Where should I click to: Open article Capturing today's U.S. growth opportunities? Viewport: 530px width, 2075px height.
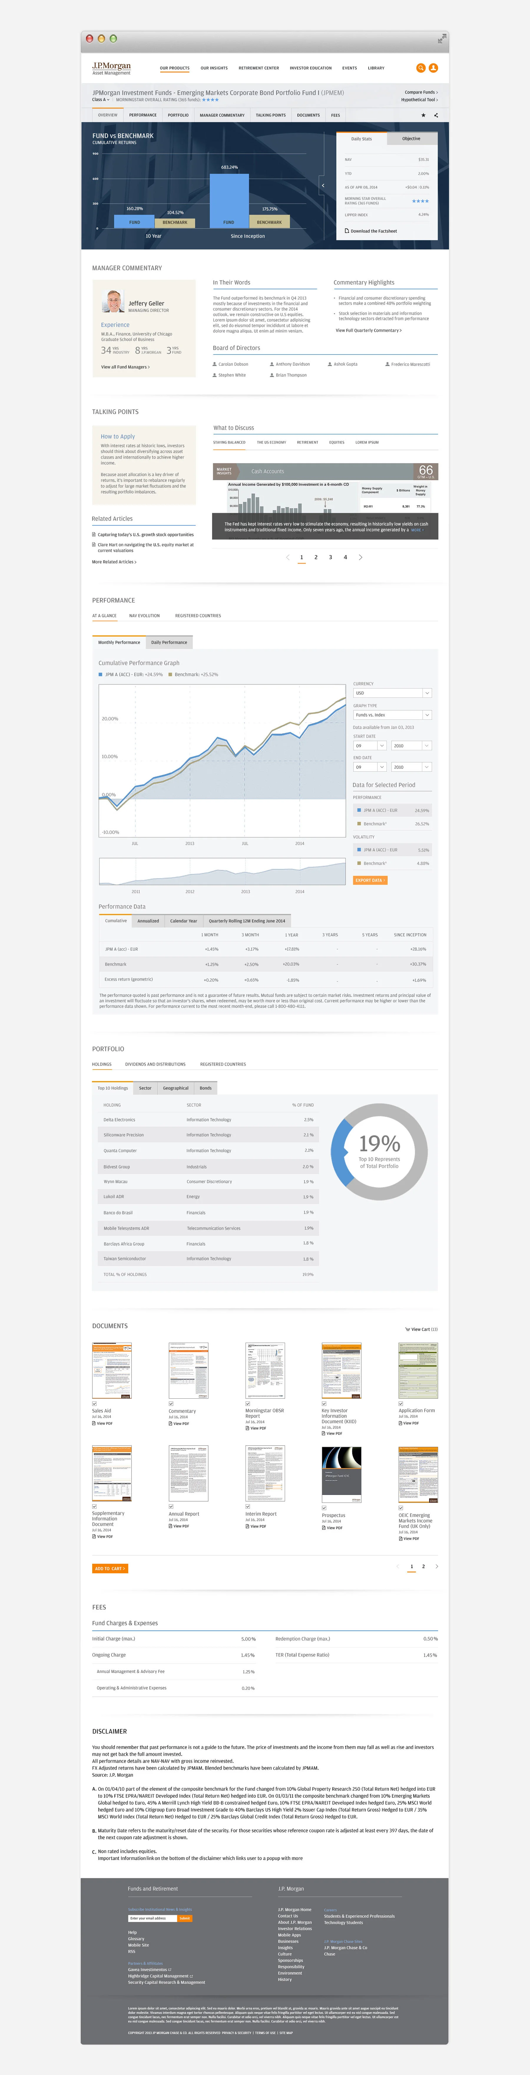tap(143, 534)
